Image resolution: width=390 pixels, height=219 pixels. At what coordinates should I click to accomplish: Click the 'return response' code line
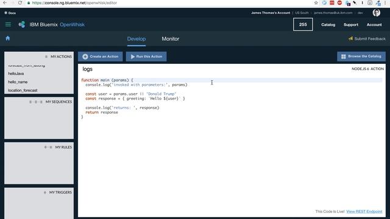click(x=102, y=113)
